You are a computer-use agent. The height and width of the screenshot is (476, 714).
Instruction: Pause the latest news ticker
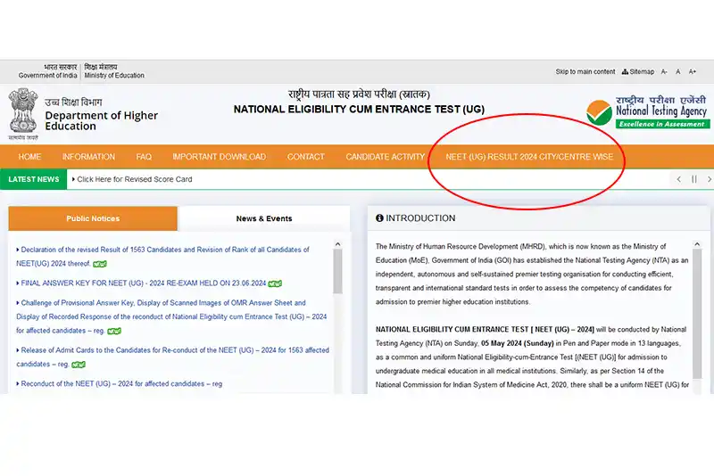(694, 179)
